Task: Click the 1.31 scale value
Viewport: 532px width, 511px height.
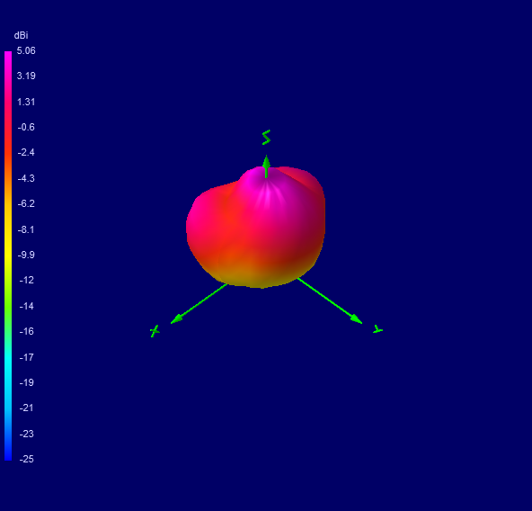Action: [x=26, y=102]
